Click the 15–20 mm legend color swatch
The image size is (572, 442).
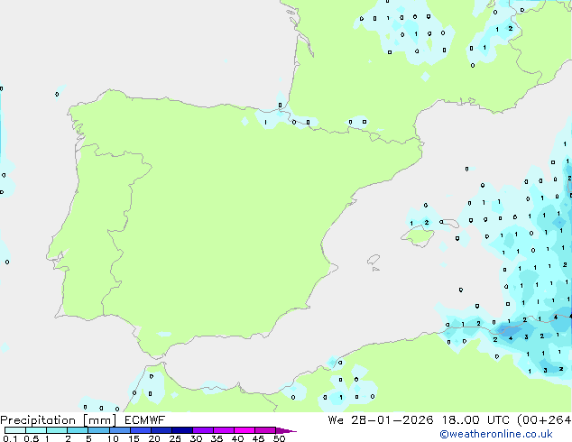[x=141, y=430]
